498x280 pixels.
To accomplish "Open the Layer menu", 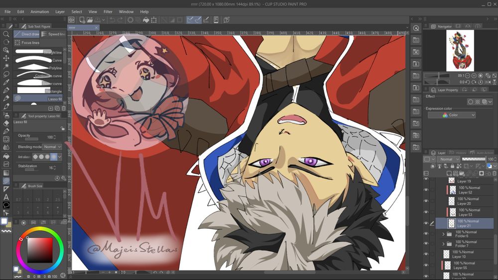I will point(60,12).
